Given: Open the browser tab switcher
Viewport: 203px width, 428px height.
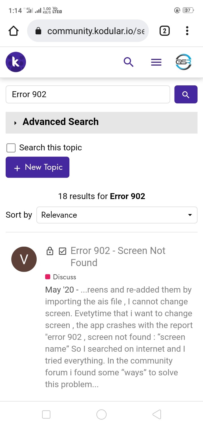Looking at the screenshot, I should tap(165, 31).
